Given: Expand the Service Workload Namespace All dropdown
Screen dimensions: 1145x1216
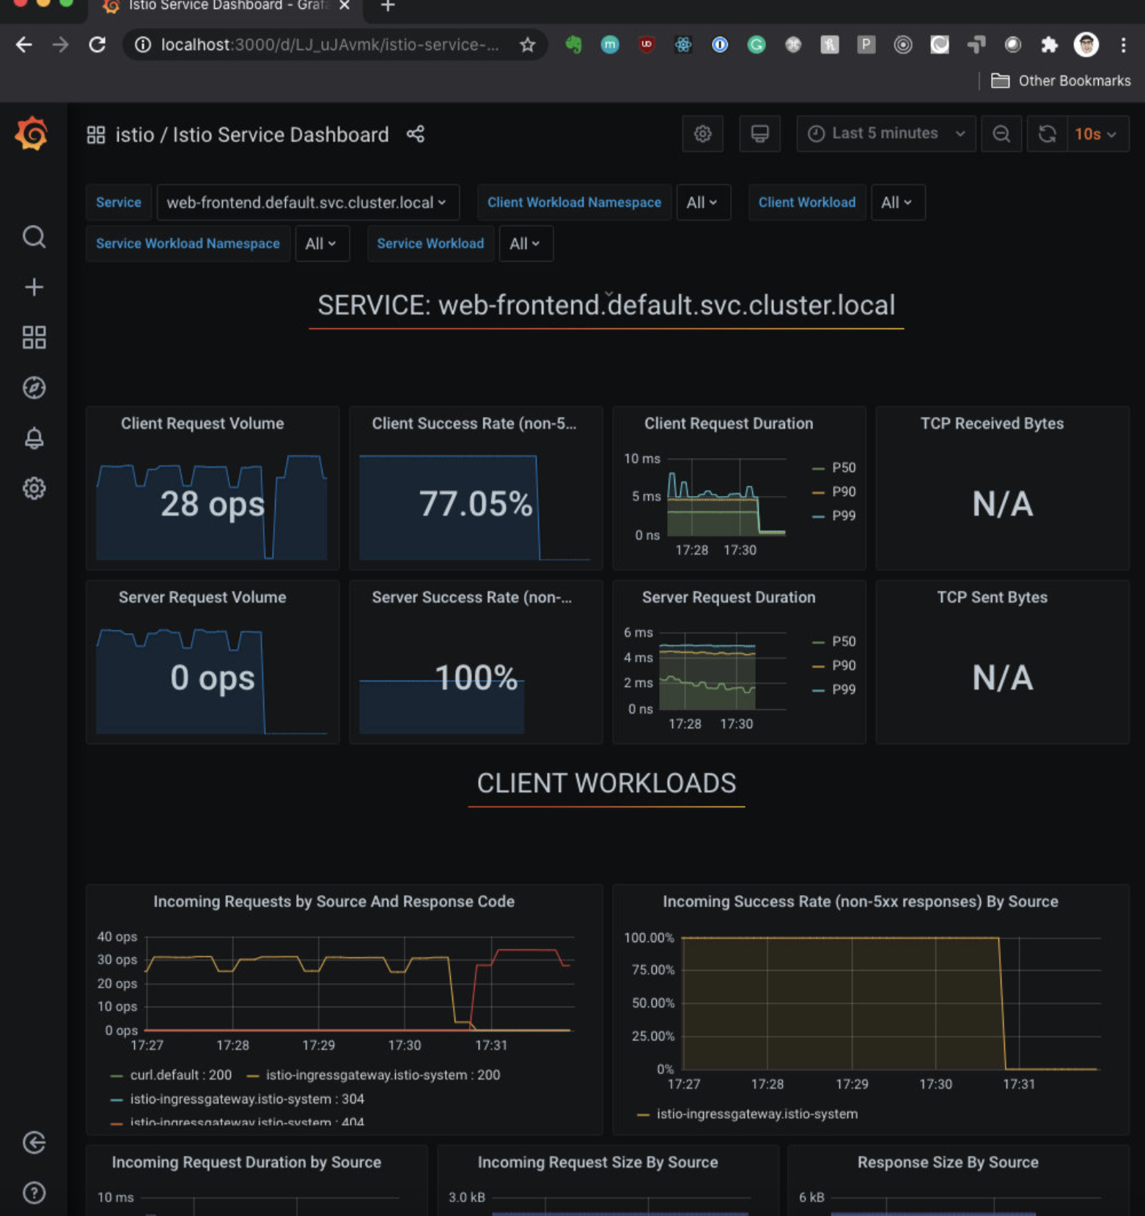Looking at the screenshot, I should coord(322,244).
